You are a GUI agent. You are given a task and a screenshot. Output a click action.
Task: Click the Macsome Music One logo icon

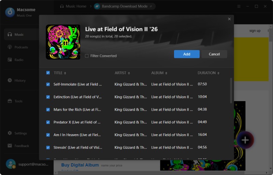tap(10, 12)
